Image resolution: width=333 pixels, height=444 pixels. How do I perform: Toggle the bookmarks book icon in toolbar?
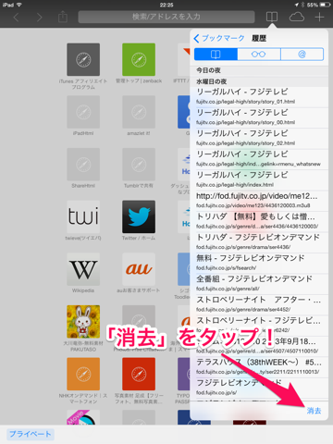point(272,17)
